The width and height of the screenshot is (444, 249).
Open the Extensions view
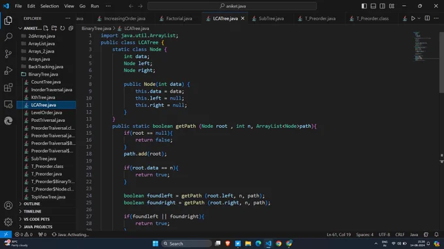coord(8,87)
